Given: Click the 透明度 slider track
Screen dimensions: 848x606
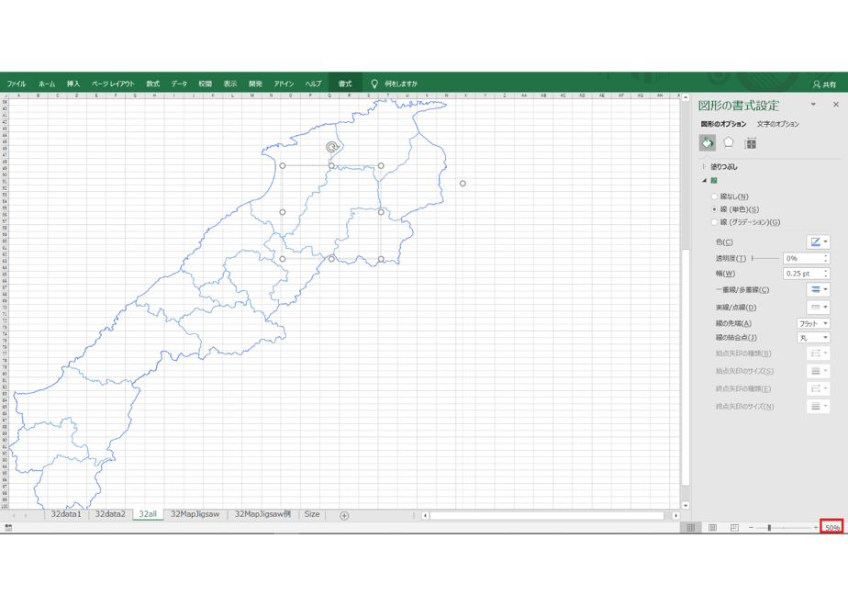Looking at the screenshot, I should pyautogui.click(x=765, y=259).
